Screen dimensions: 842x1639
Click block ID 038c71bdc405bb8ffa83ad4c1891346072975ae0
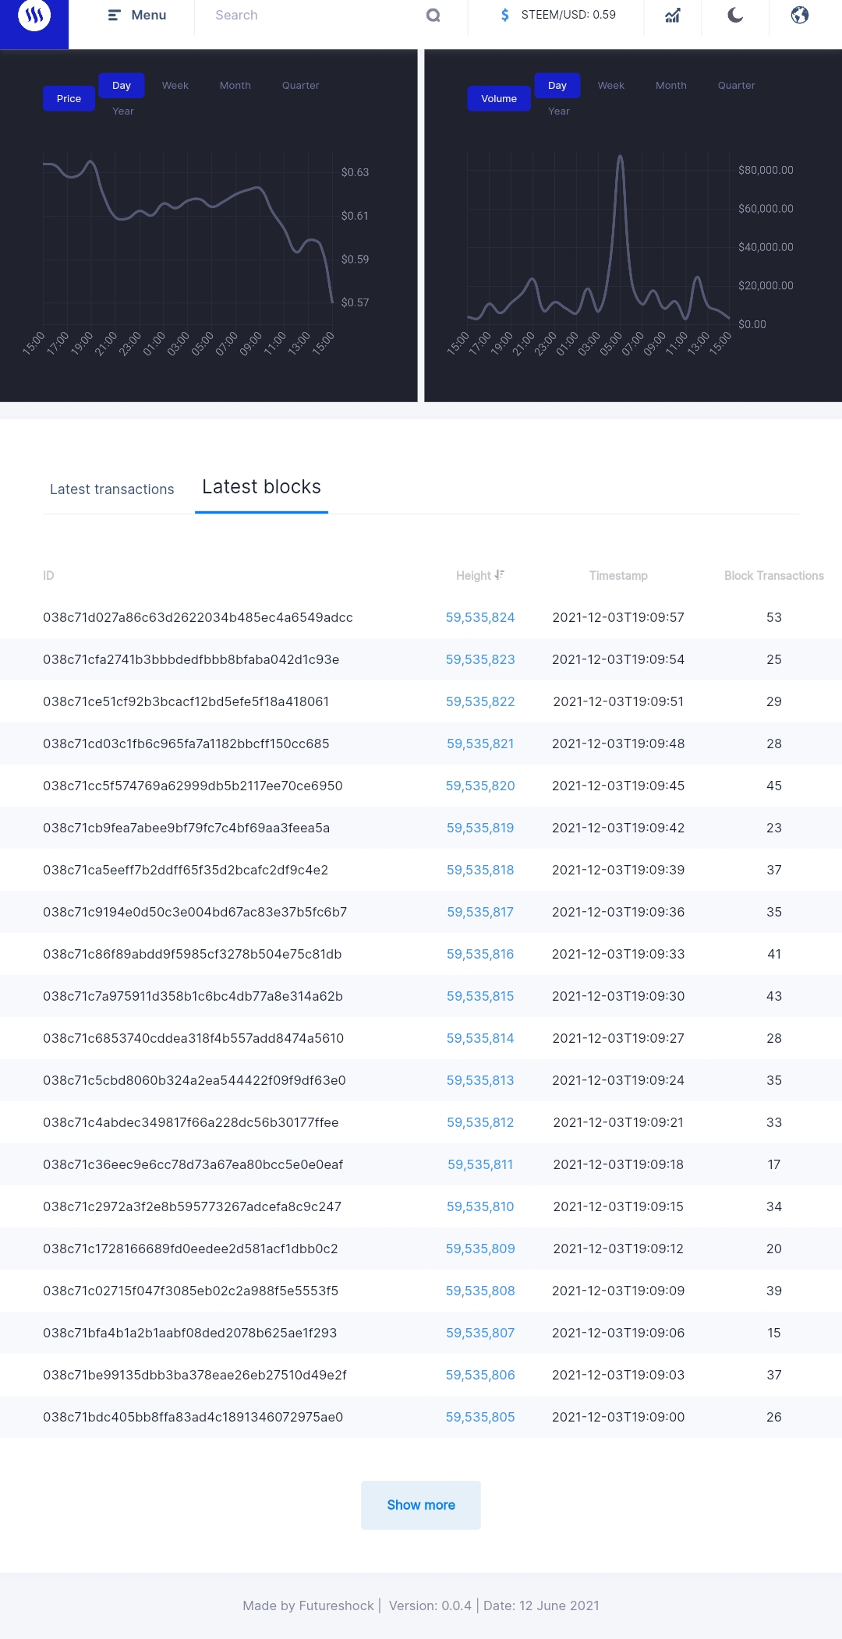[193, 1417]
